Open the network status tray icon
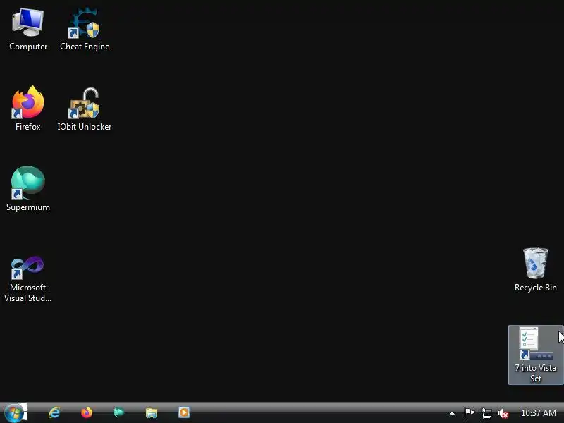 coord(486,413)
